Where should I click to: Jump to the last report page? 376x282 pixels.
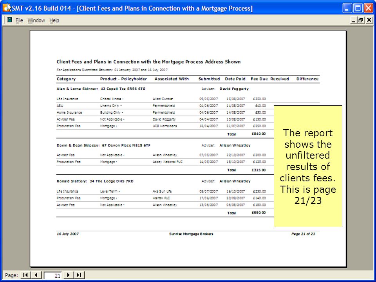[79, 275]
